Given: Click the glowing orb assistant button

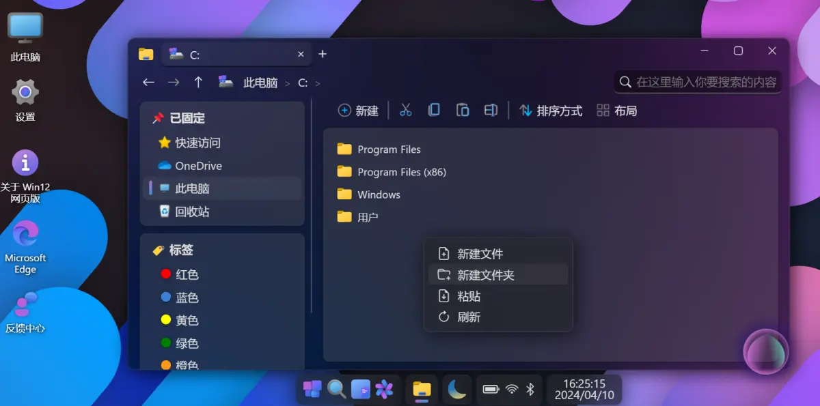Looking at the screenshot, I should (766, 351).
